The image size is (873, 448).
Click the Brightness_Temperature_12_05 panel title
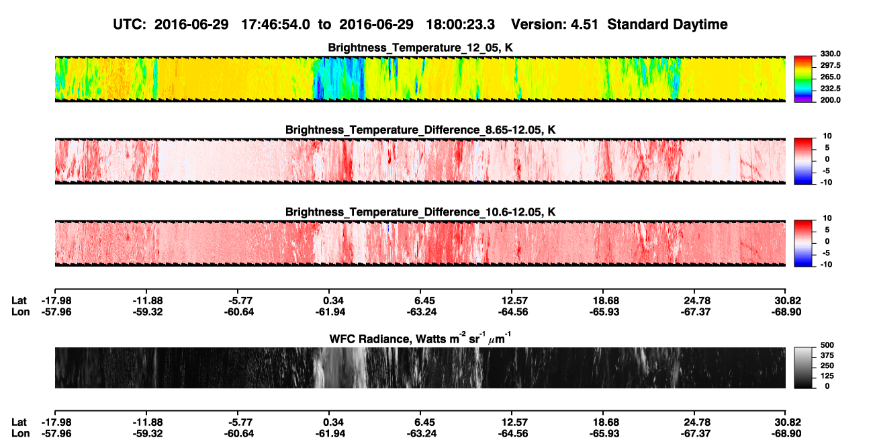click(420, 48)
